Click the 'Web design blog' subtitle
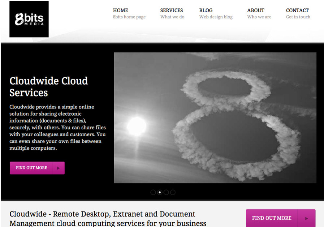Image resolution: width=324 pixels, height=227 pixels. pyautogui.click(x=216, y=17)
